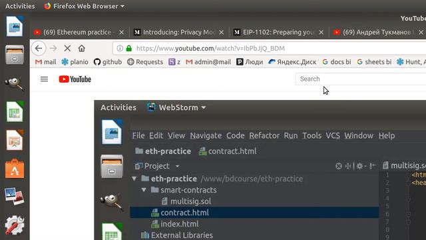Open the project panel gear settings

pos(359,166)
